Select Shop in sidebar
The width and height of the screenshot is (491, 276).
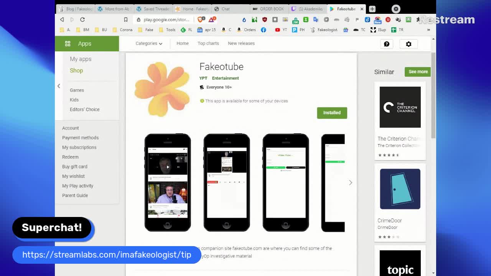[76, 71]
